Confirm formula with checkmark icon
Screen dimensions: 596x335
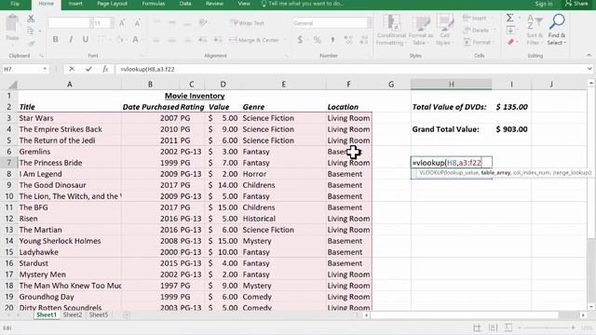click(88, 69)
